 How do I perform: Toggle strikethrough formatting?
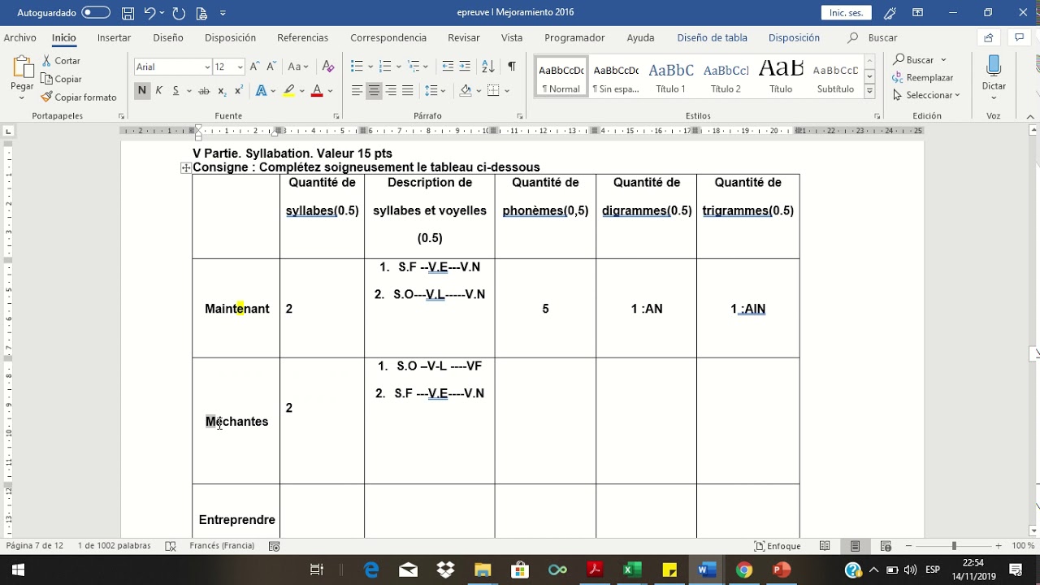204,90
